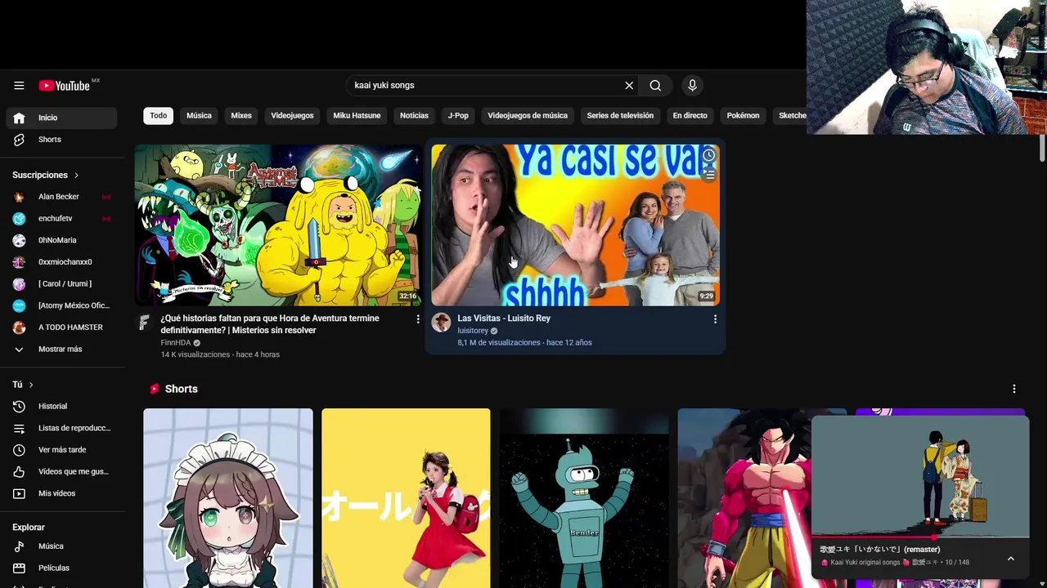Select the En directo chip
Screen dimensions: 1047x588
(x=690, y=116)
